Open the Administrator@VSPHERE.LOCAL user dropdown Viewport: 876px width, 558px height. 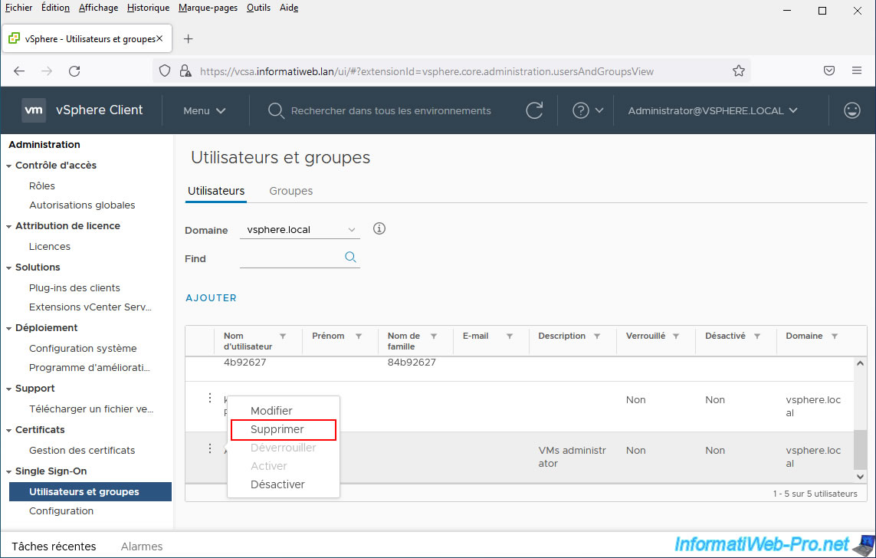713,110
